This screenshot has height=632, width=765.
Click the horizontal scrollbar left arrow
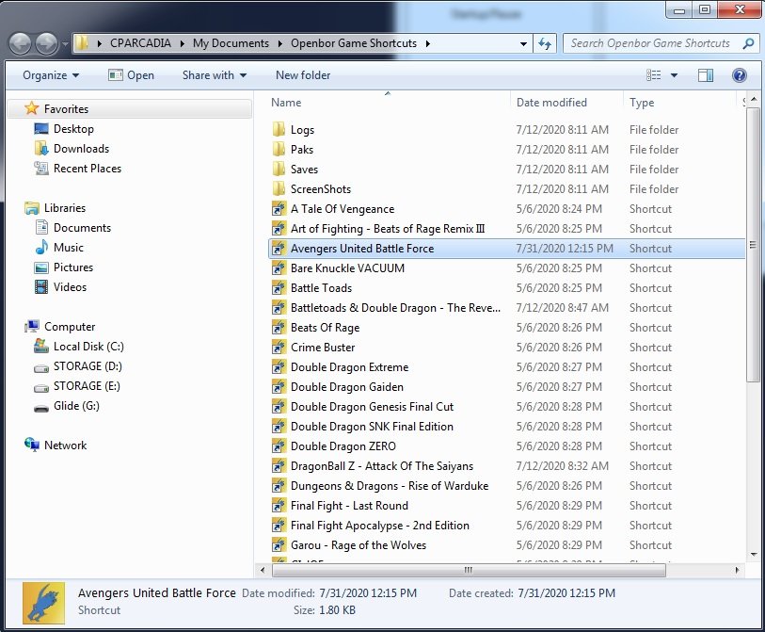coord(263,570)
